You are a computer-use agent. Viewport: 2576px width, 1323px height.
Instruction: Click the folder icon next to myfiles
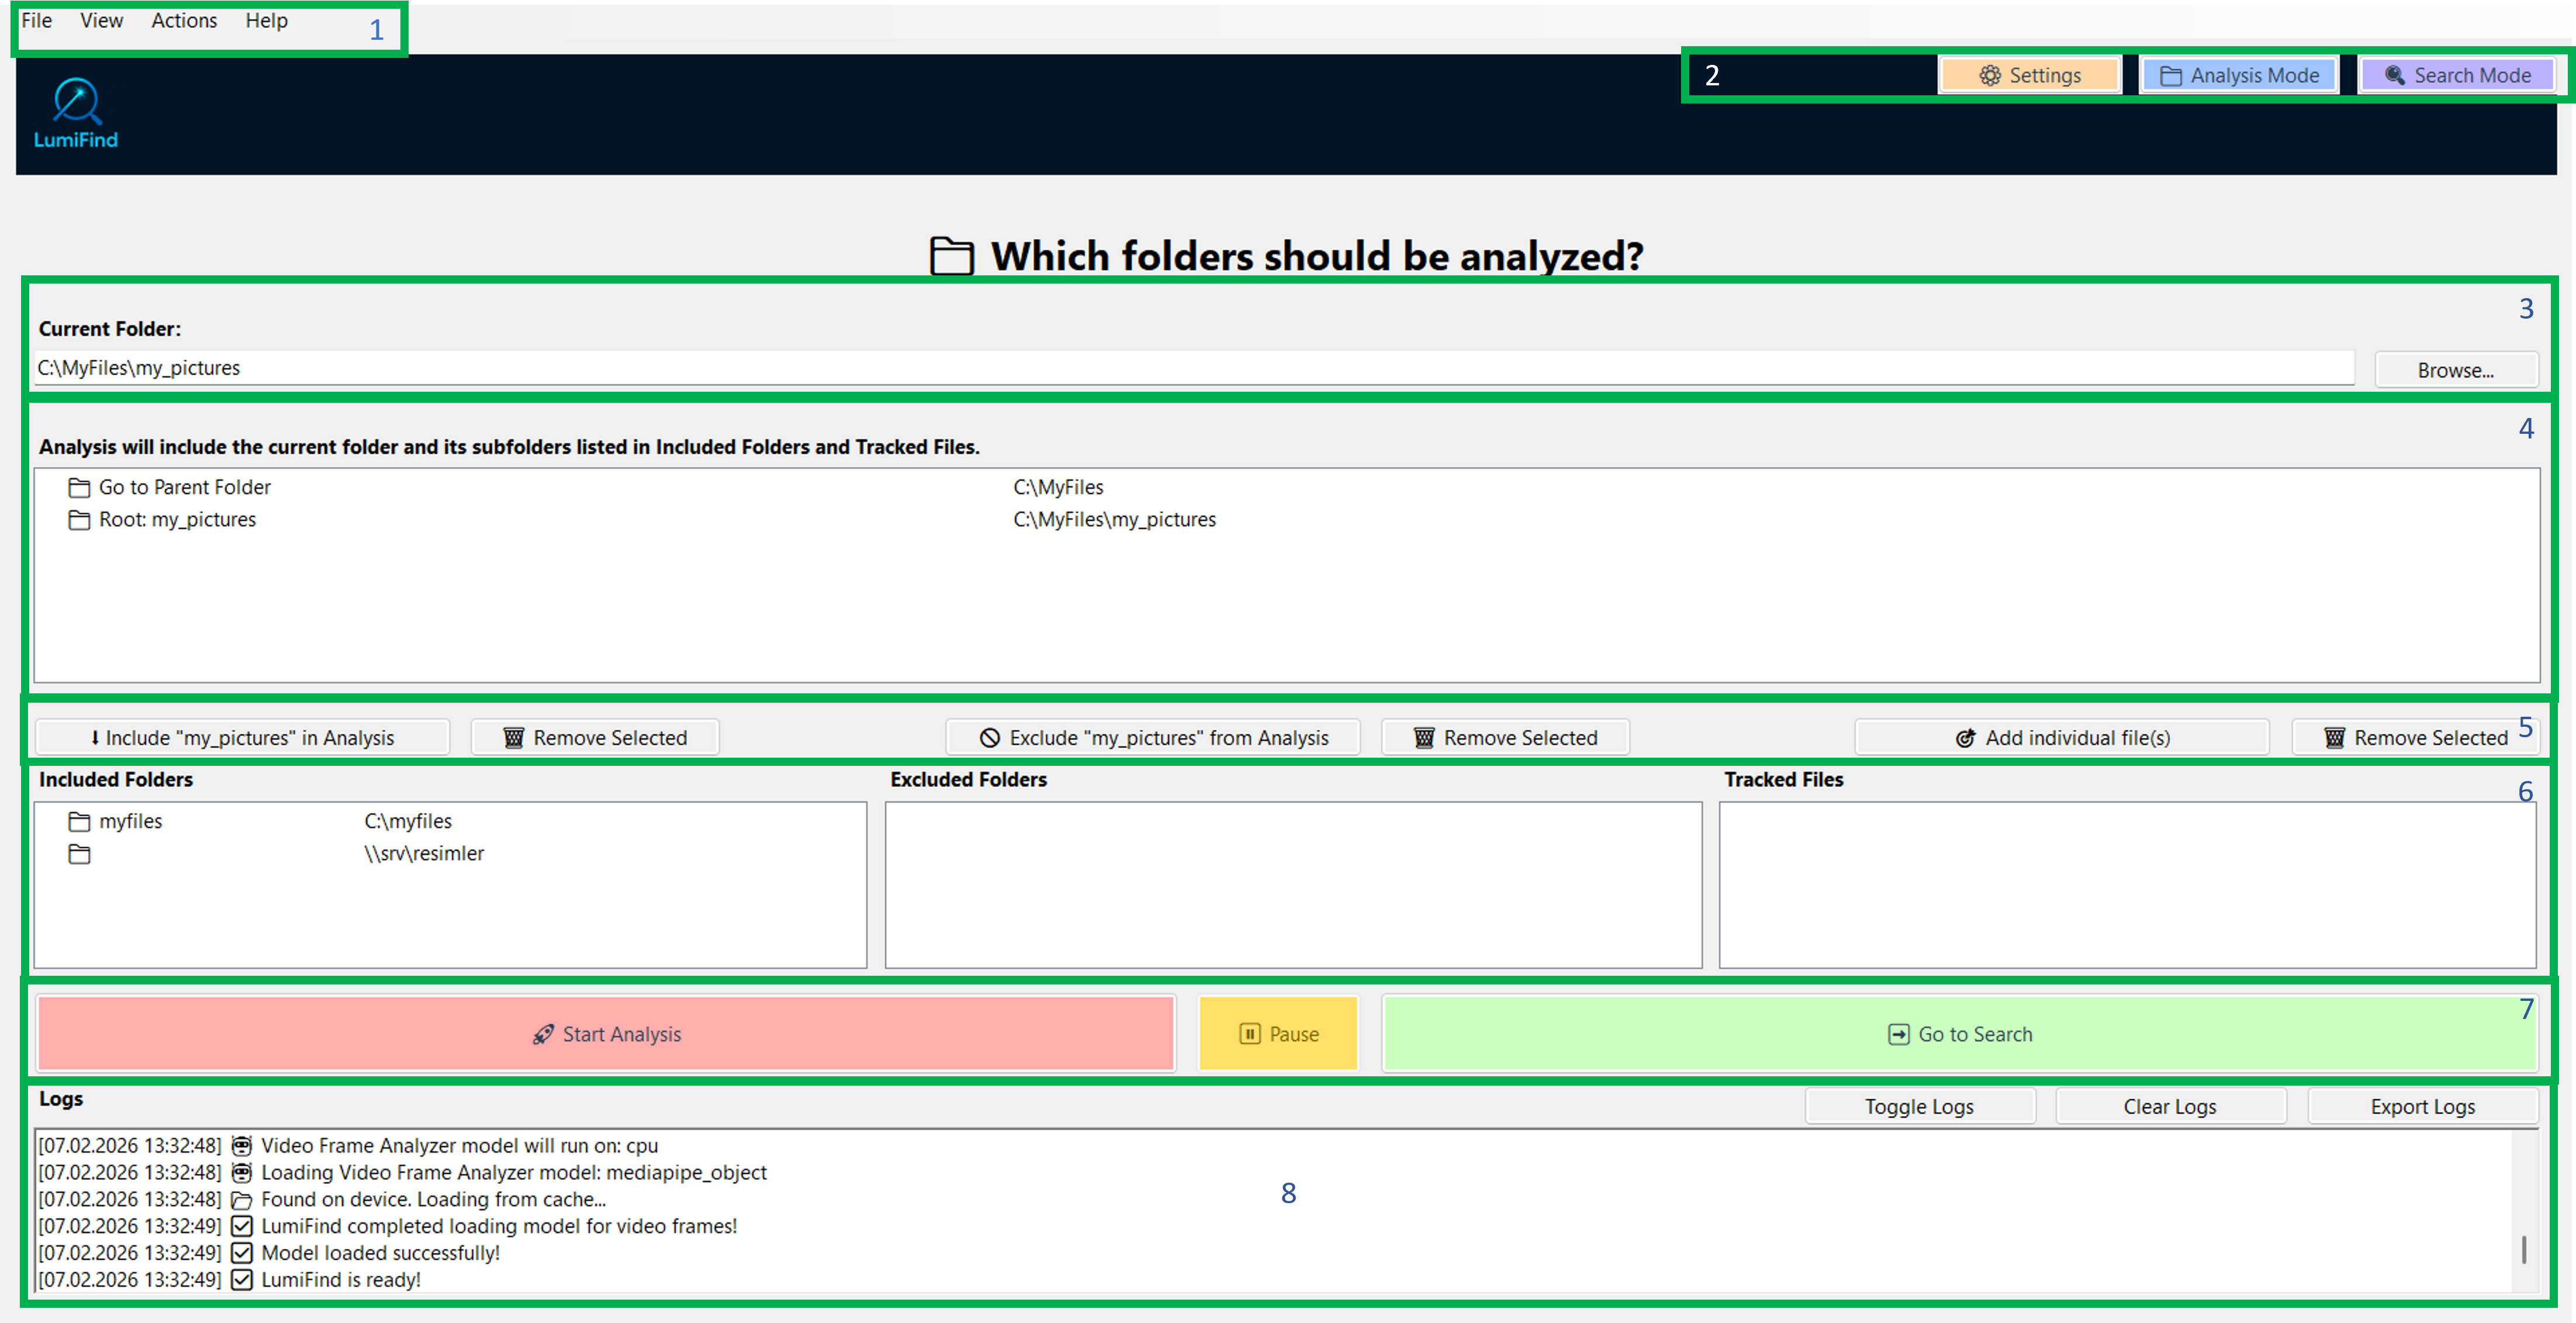click(x=79, y=821)
